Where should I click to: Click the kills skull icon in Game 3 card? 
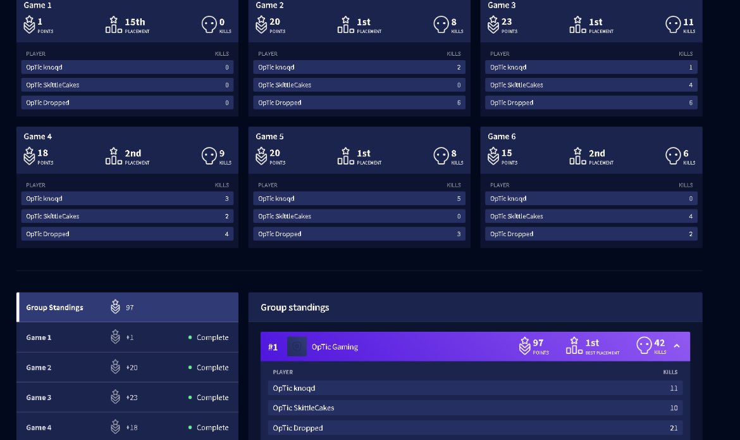pos(674,24)
